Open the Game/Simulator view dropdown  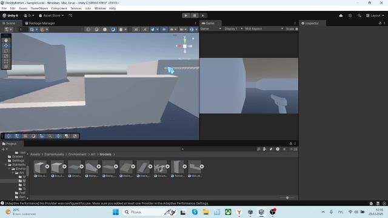click(x=210, y=29)
